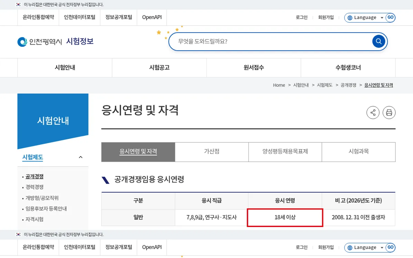Click OpenAPI in the upper utility bar

click(152, 17)
